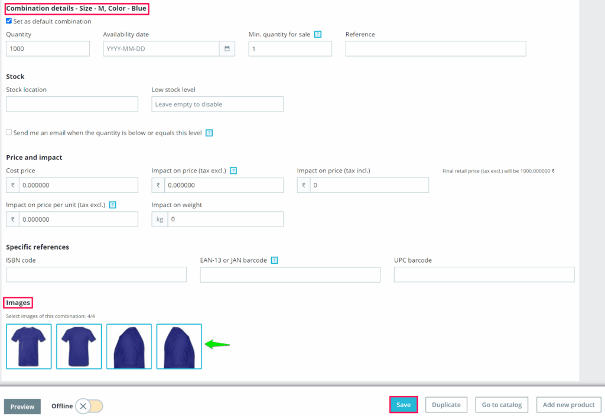Click help icon next to Min. quantity for sale

pyautogui.click(x=318, y=34)
